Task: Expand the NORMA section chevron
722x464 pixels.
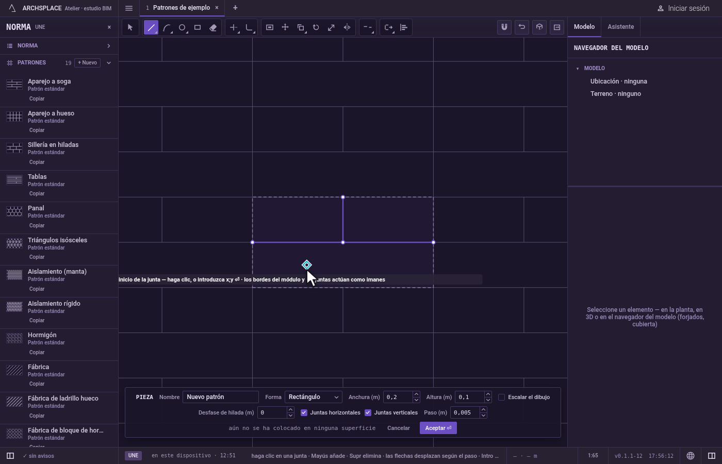Action: tap(108, 46)
